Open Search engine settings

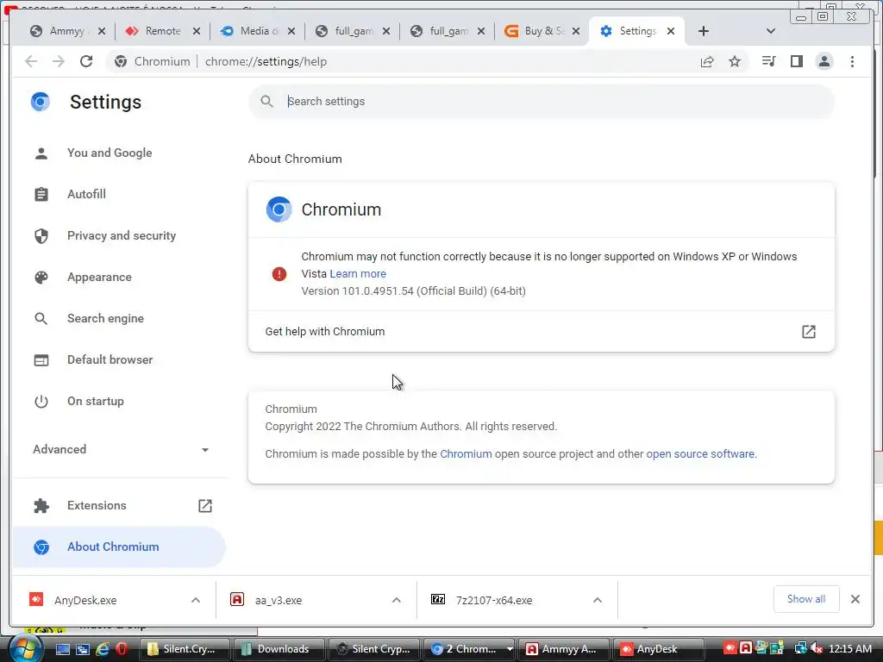(105, 319)
